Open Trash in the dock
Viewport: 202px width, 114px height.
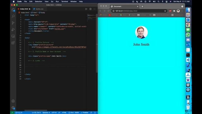[x=188, y=107]
